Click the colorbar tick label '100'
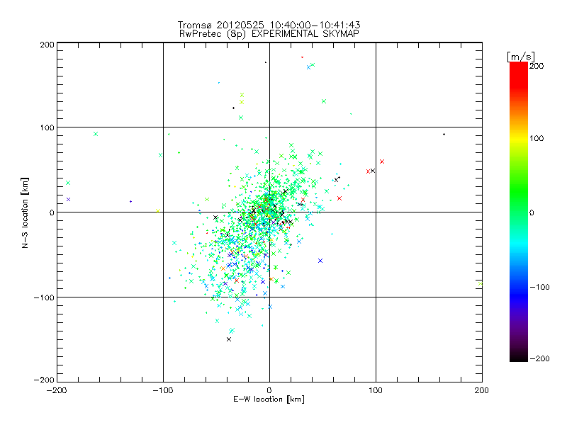567x425 pixels. point(537,138)
